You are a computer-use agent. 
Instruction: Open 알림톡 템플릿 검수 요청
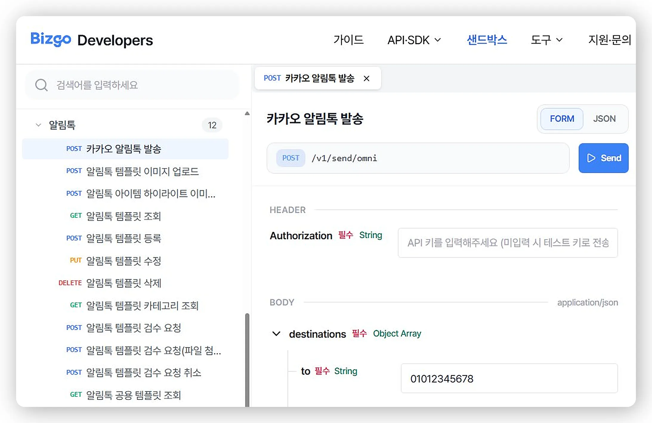point(125,328)
